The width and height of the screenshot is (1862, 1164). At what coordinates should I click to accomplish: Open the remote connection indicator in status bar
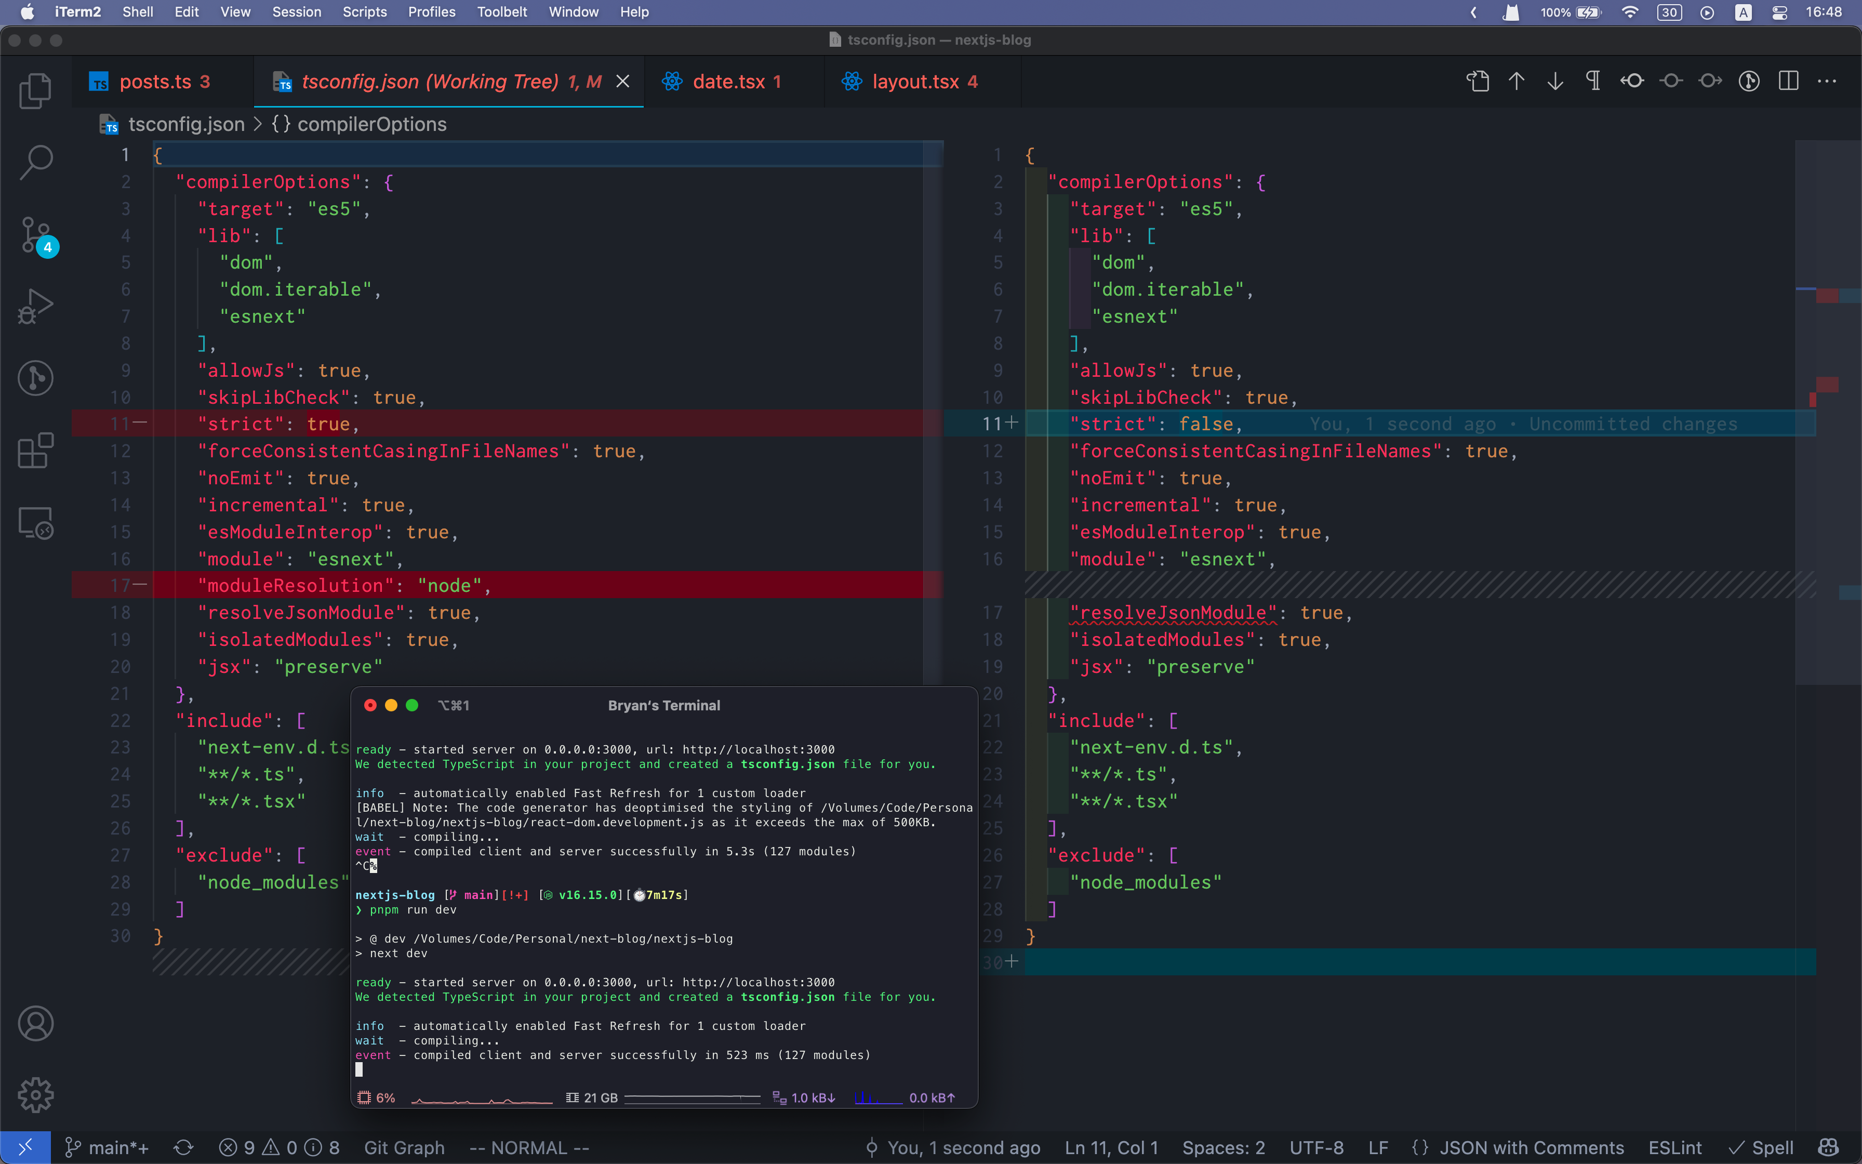pos(25,1147)
